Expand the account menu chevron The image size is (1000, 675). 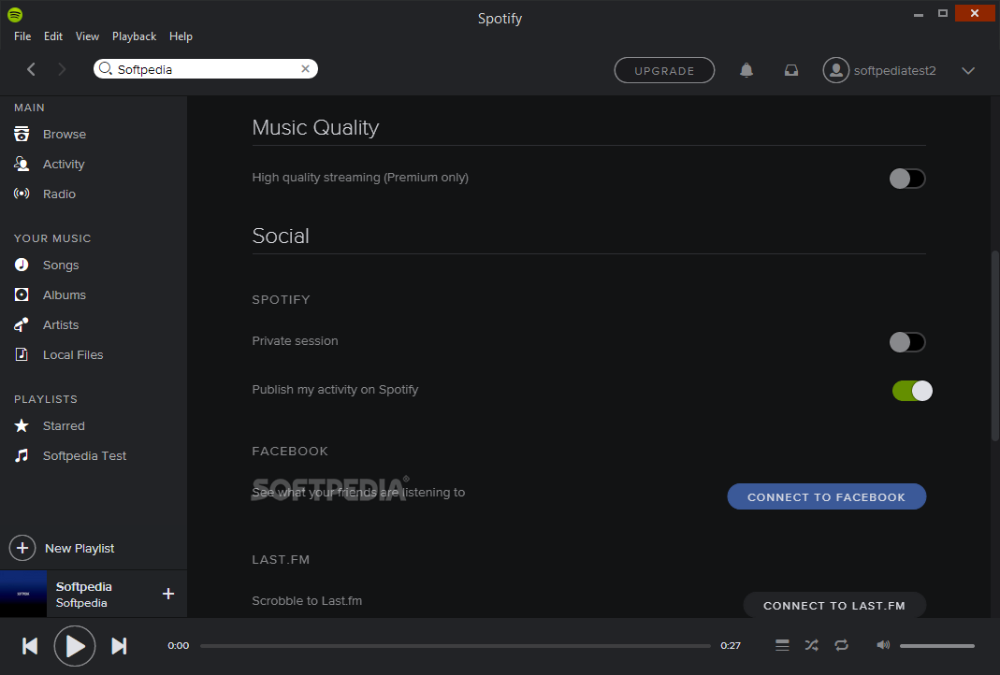(968, 71)
